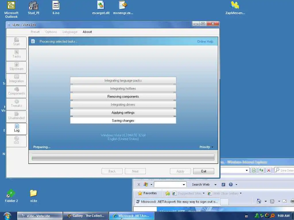Select the ZapMessenger desktop icon

pos(235,8)
